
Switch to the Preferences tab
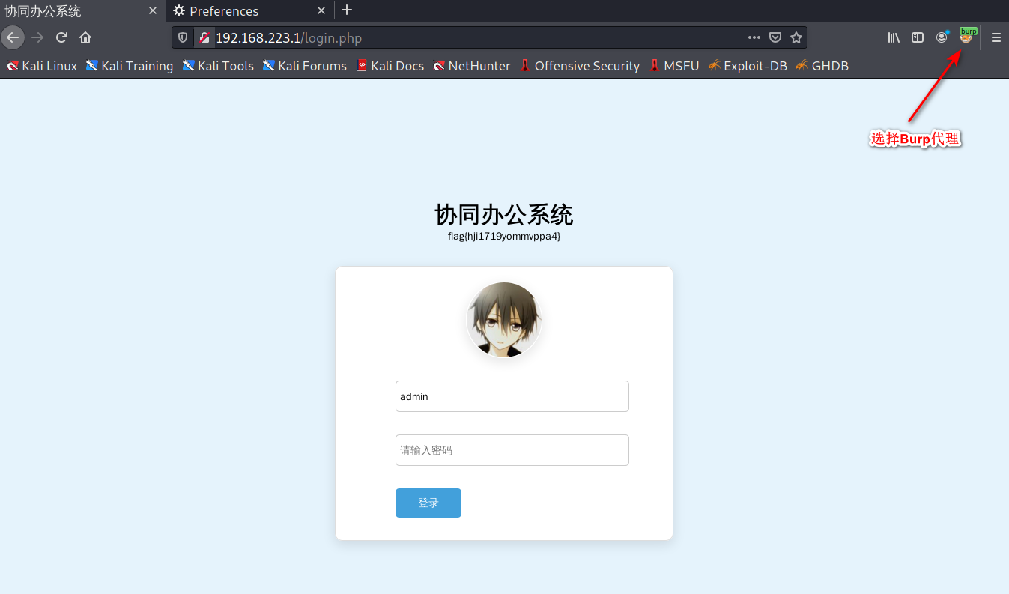(x=240, y=11)
